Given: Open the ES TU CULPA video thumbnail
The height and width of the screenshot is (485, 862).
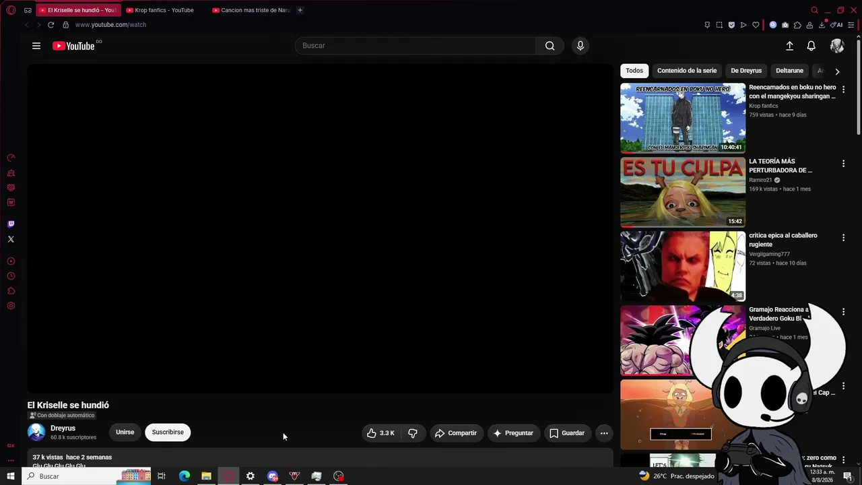Looking at the screenshot, I should coord(683,192).
